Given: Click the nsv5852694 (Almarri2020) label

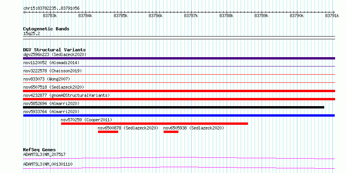Looking at the screenshot, I should tap(51, 103).
